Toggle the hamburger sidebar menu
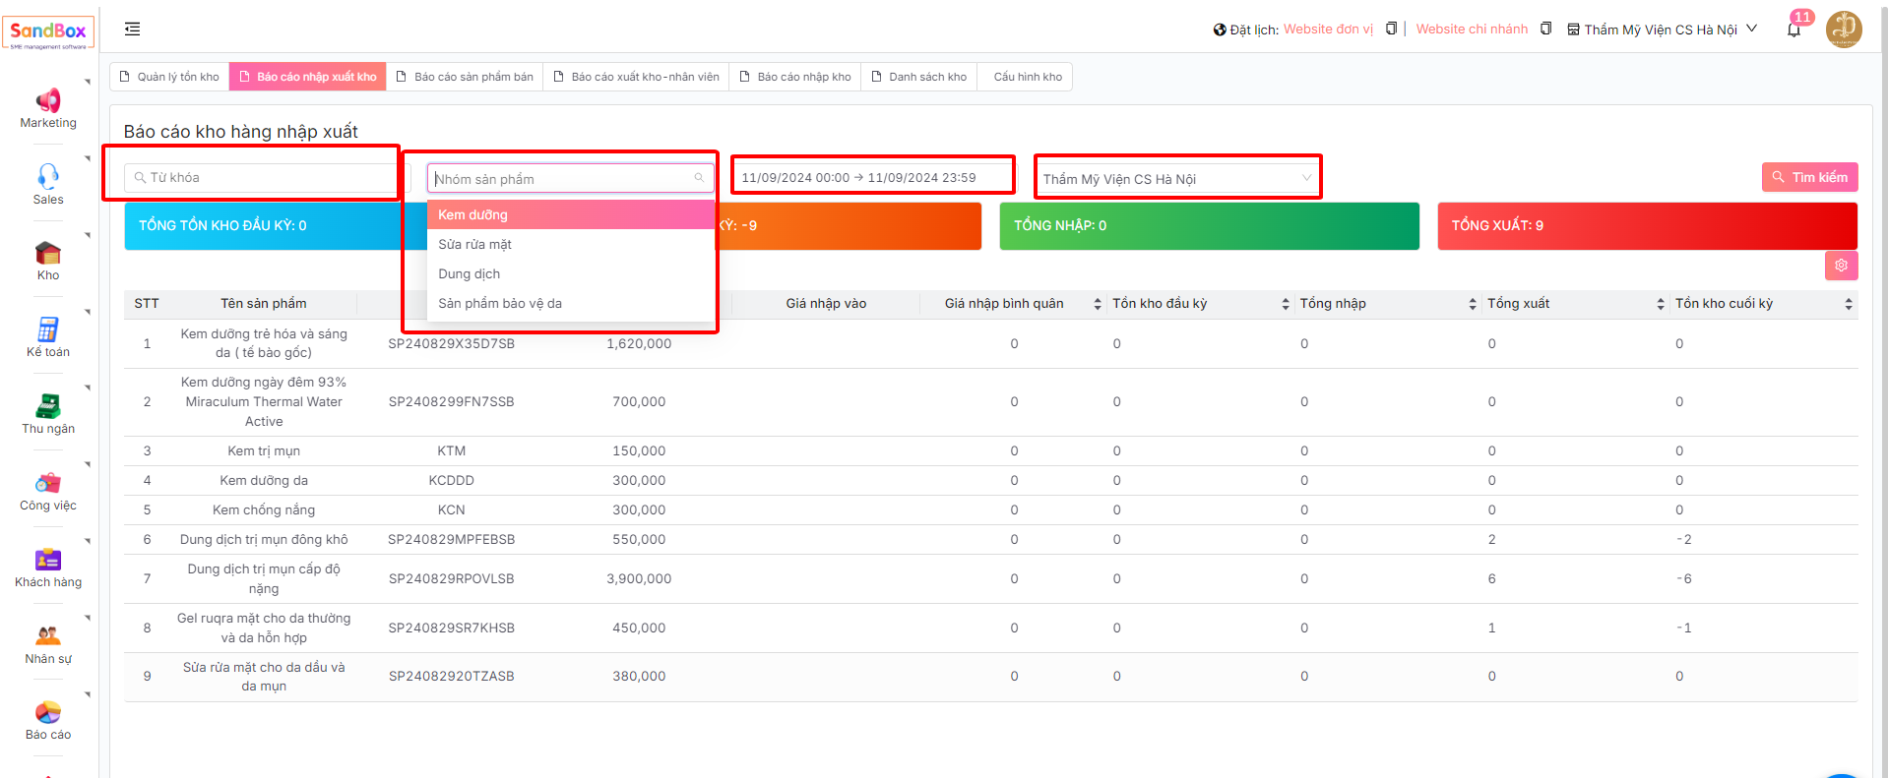 [133, 30]
